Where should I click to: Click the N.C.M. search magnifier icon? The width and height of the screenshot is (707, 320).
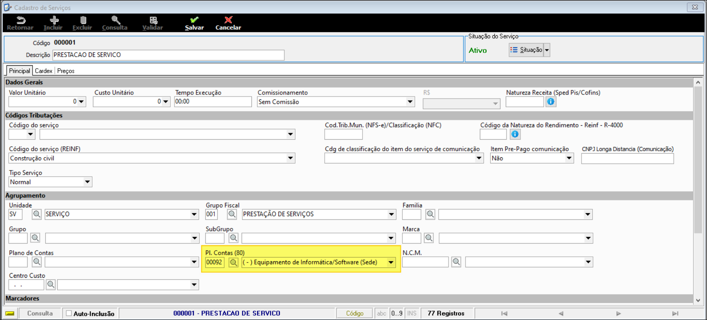click(456, 262)
